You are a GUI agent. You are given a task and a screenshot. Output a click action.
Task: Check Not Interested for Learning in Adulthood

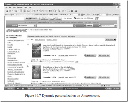tap(41, 60)
